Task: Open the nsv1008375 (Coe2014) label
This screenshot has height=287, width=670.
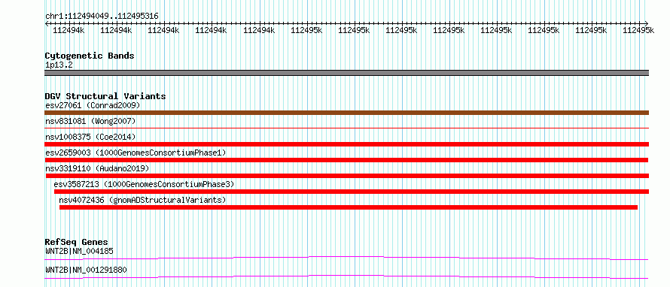Action: coord(90,137)
